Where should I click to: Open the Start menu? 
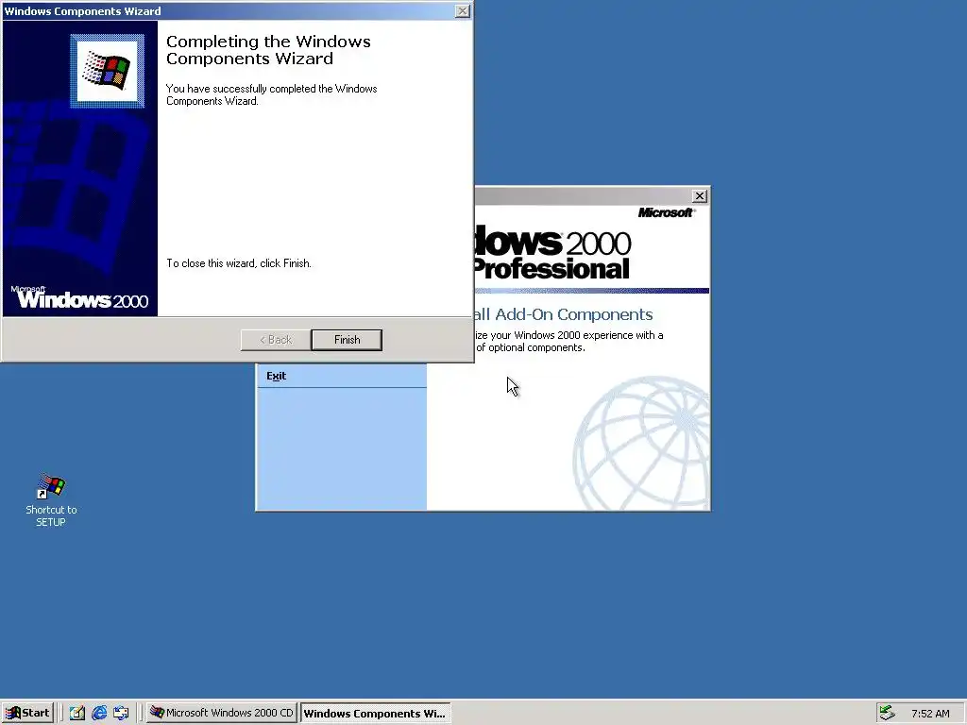click(27, 713)
